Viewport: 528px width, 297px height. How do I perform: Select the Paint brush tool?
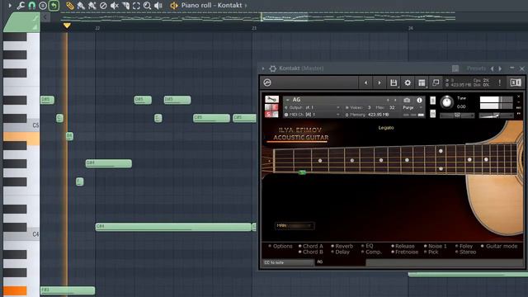[81, 6]
